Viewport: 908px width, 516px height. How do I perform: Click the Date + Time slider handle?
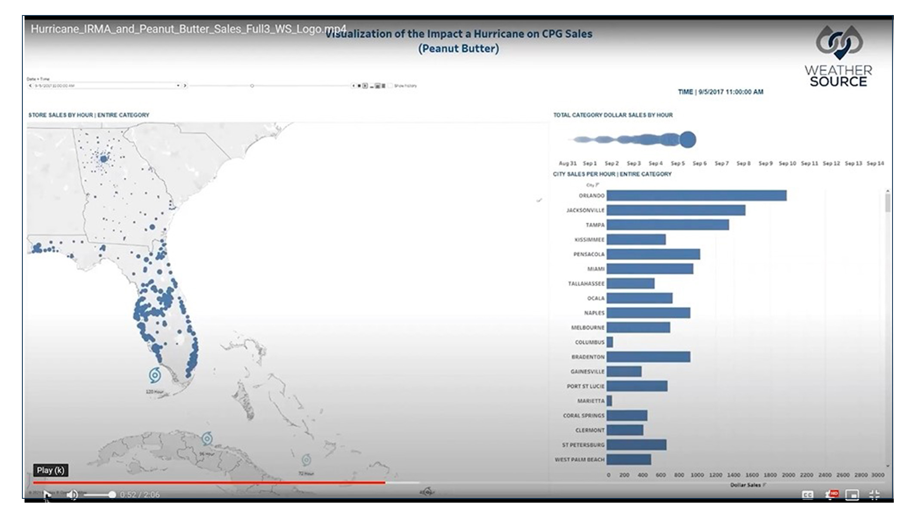[x=252, y=86]
